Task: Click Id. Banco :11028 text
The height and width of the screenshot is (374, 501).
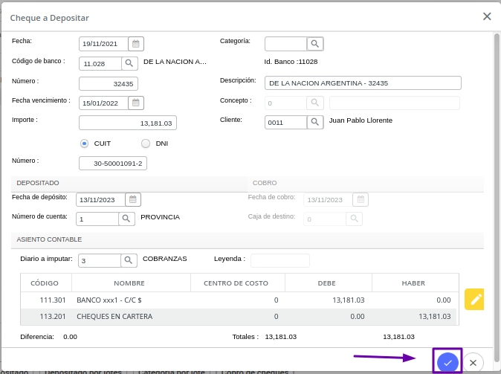Action: [x=291, y=62]
